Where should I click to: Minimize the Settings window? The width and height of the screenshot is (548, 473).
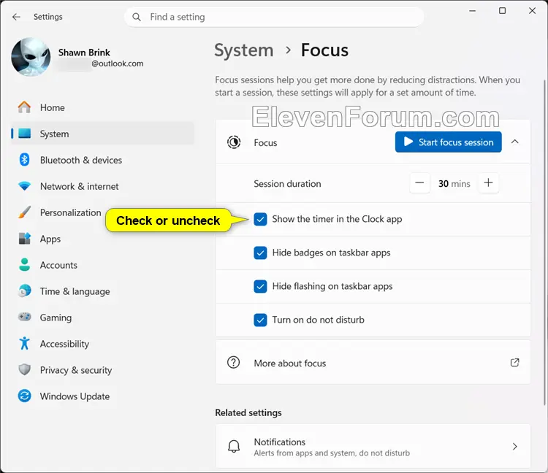(x=473, y=11)
